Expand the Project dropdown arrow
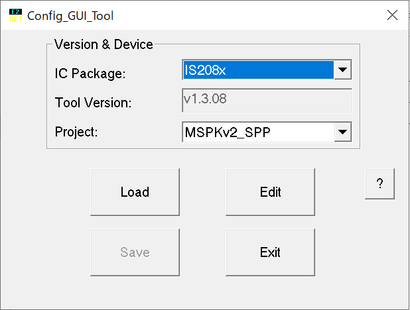 click(342, 132)
